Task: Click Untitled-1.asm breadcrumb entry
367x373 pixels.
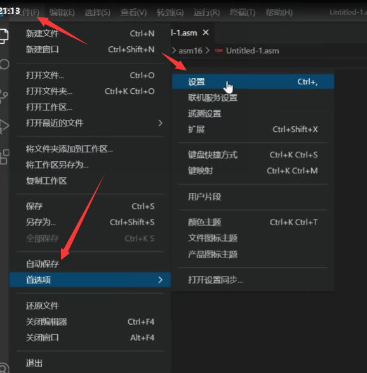Action: tap(253, 51)
